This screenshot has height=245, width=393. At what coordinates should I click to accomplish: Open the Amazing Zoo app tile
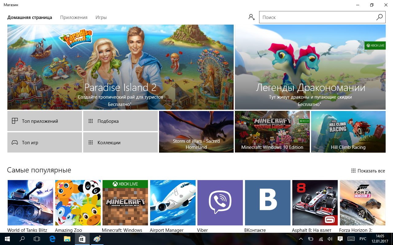[78, 206]
